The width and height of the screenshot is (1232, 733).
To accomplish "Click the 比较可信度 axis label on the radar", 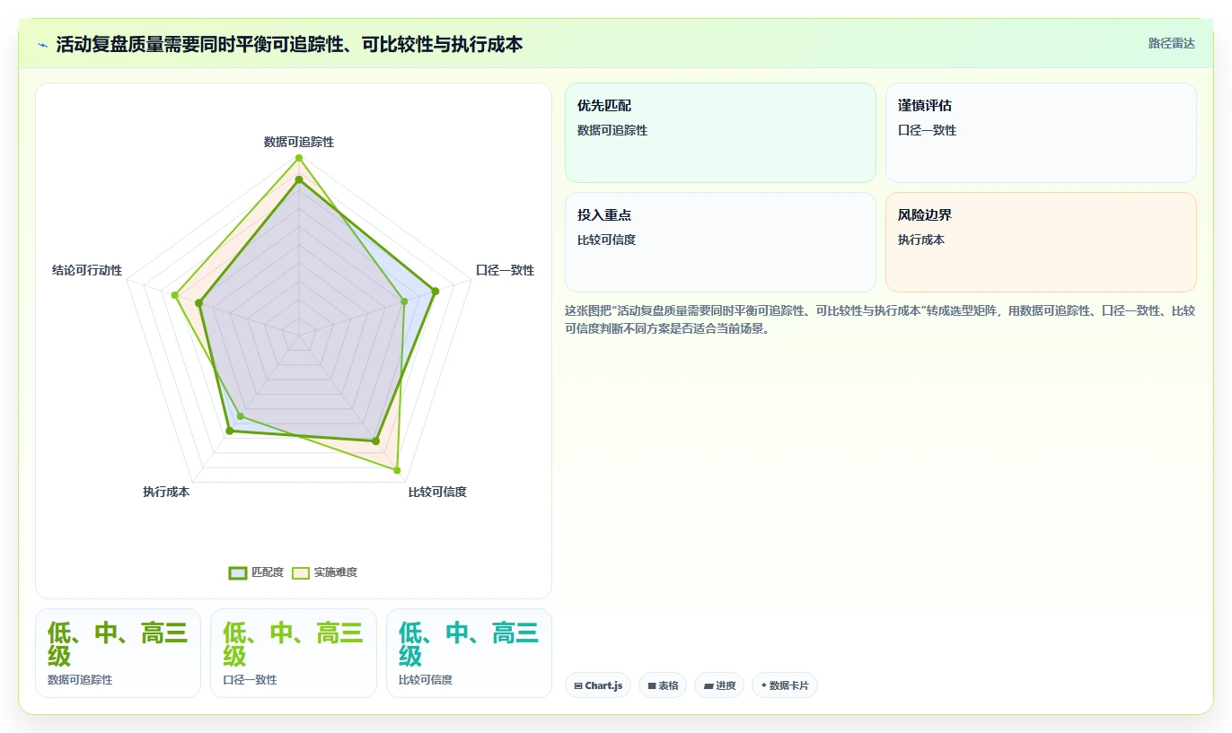I will 437,492.
